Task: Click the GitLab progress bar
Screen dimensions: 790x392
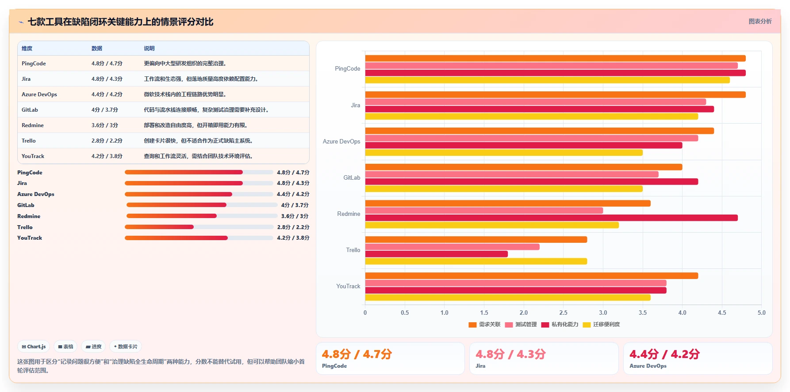Action: [x=202, y=205]
